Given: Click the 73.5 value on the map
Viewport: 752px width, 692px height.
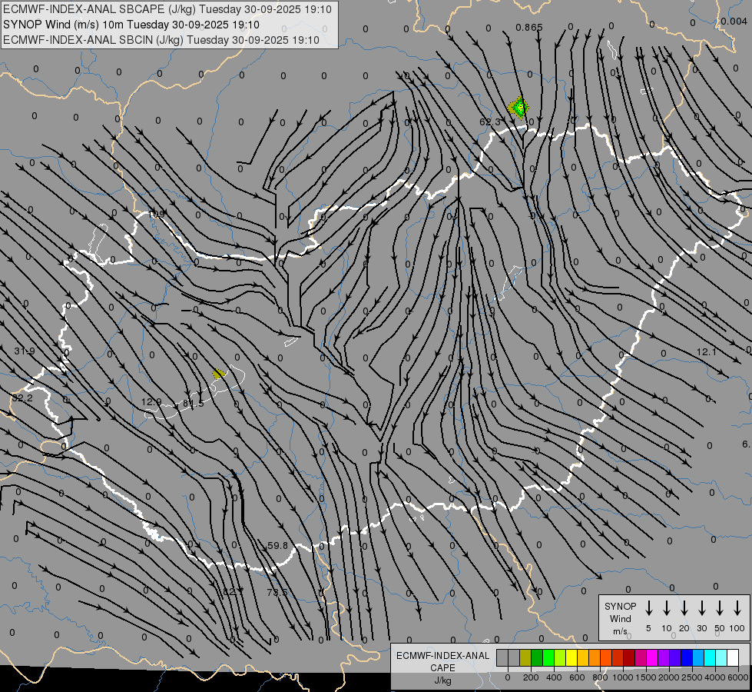Looking at the screenshot, I should 277,592.
